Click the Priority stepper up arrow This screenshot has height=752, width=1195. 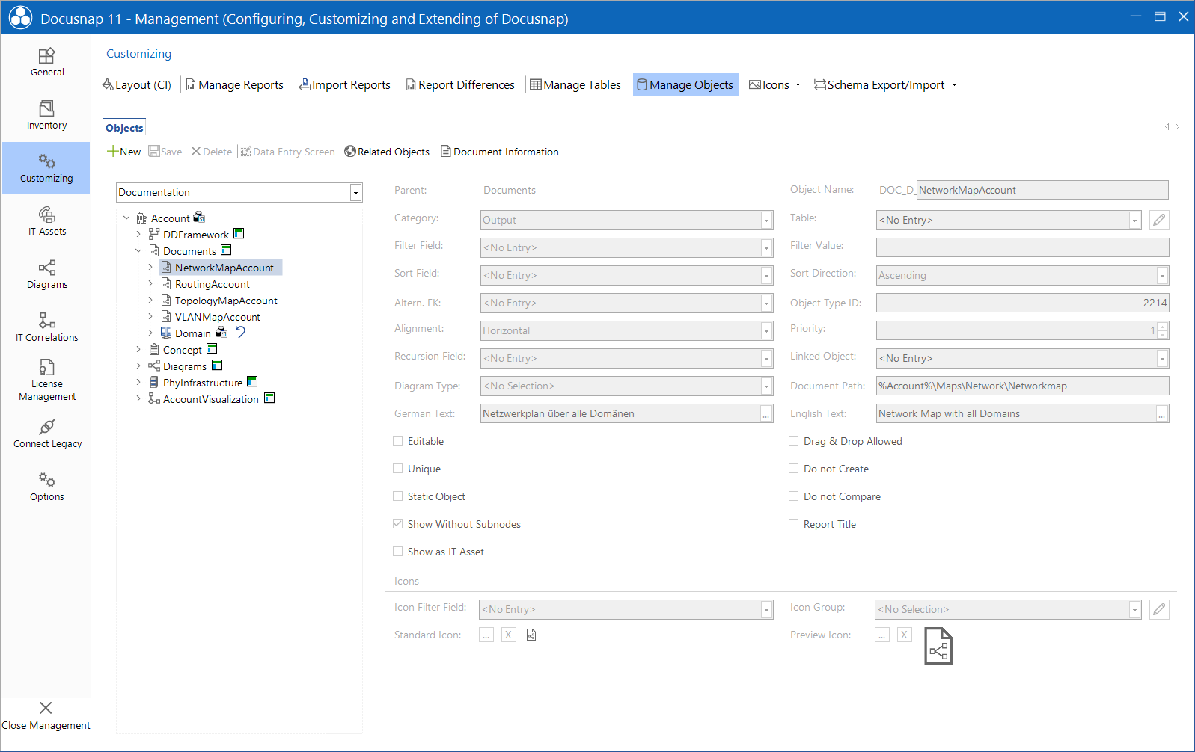click(x=1162, y=326)
